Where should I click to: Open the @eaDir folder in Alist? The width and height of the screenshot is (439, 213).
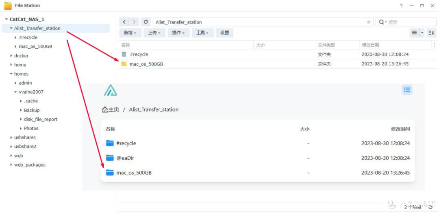point(125,158)
